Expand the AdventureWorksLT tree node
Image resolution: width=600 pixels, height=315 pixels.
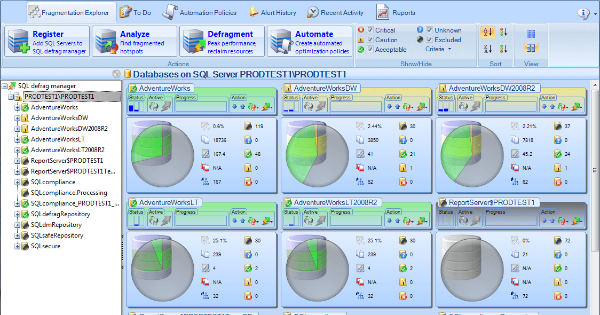click(x=17, y=139)
